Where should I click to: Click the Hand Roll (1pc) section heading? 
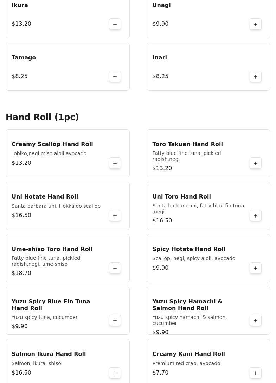pos(42,117)
